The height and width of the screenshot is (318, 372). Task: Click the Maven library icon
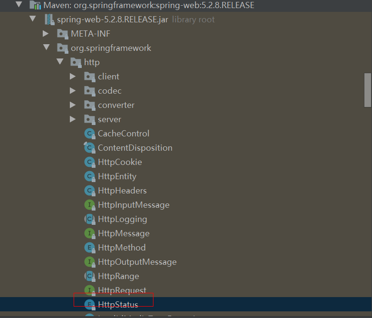point(35,5)
